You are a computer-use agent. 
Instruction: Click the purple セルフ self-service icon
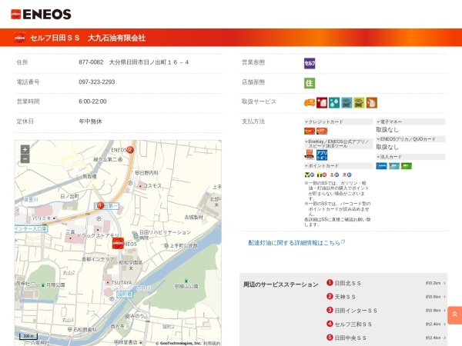[310, 63]
